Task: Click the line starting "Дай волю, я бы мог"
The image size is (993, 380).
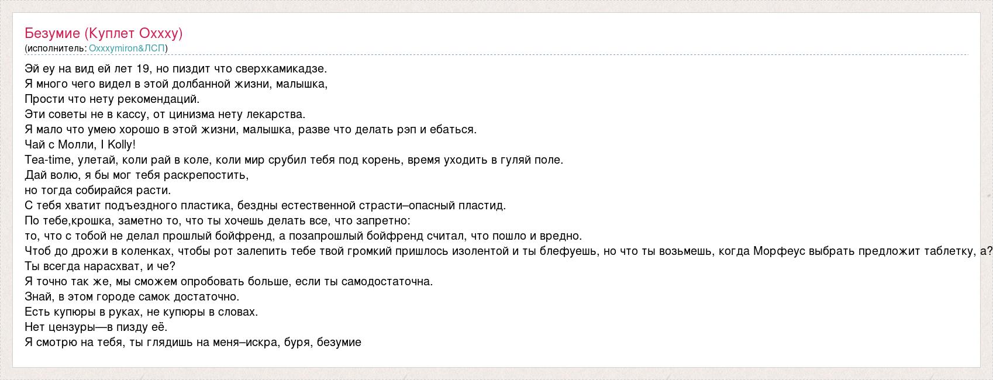Action: 136,175
